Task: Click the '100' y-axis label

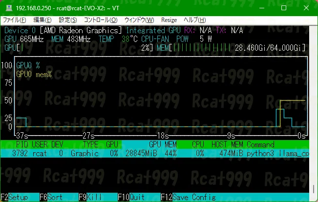Action: point(6,65)
